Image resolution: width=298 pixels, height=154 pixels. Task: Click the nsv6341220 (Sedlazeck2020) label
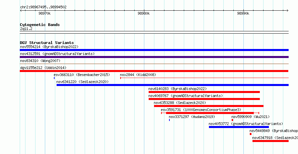(82, 82)
